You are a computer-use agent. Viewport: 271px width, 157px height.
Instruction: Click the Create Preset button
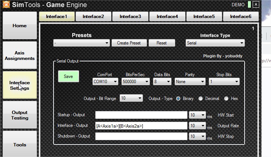[x=129, y=43]
